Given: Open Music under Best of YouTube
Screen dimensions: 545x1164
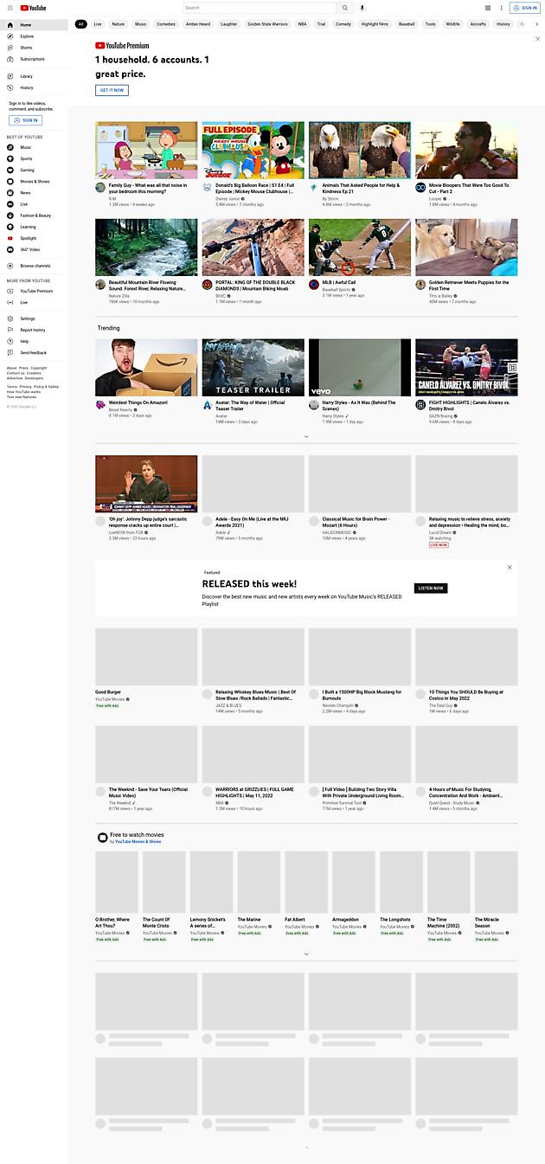Looking at the screenshot, I should [x=34, y=148].
